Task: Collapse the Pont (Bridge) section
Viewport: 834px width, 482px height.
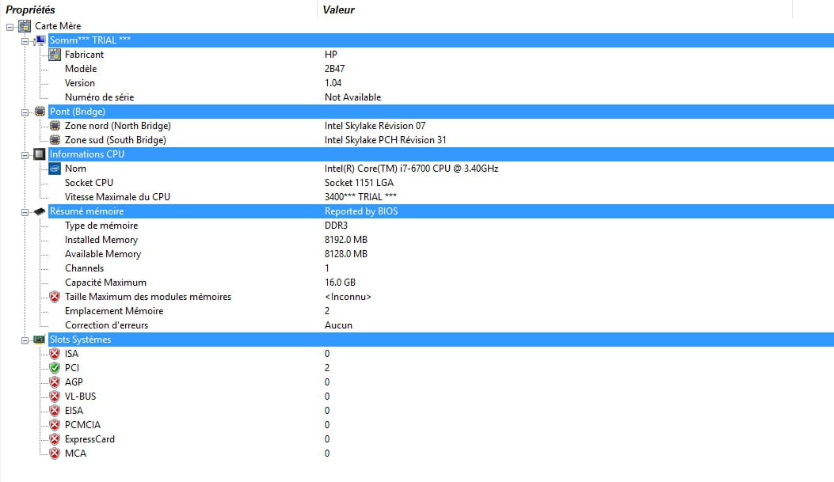Action: (x=25, y=112)
